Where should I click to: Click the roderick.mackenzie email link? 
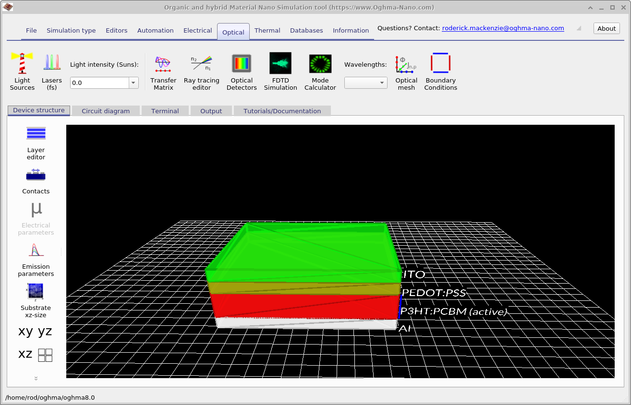pyautogui.click(x=503, y=28)
